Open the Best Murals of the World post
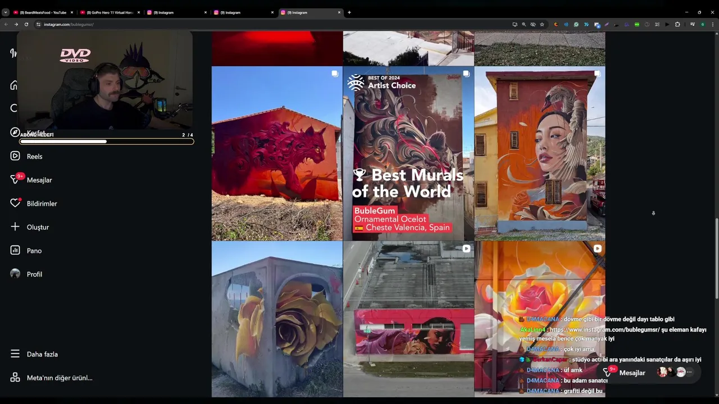Viewport: 719px width, 404px height. (408, 154)
